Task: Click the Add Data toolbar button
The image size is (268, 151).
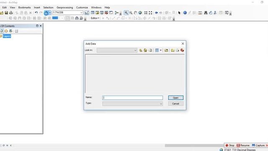Action: [x=46, y=13]
